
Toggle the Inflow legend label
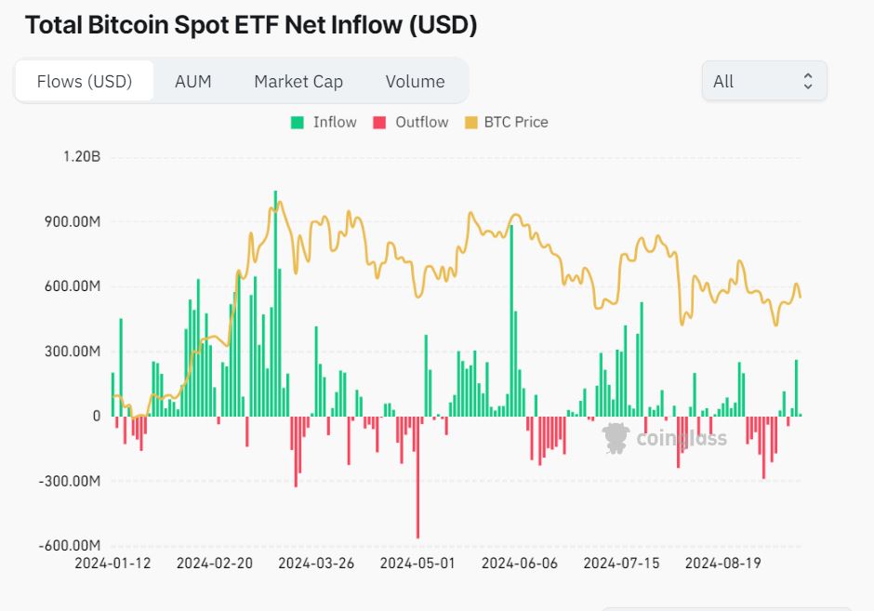pyautogui.click(x=335, y=122)
